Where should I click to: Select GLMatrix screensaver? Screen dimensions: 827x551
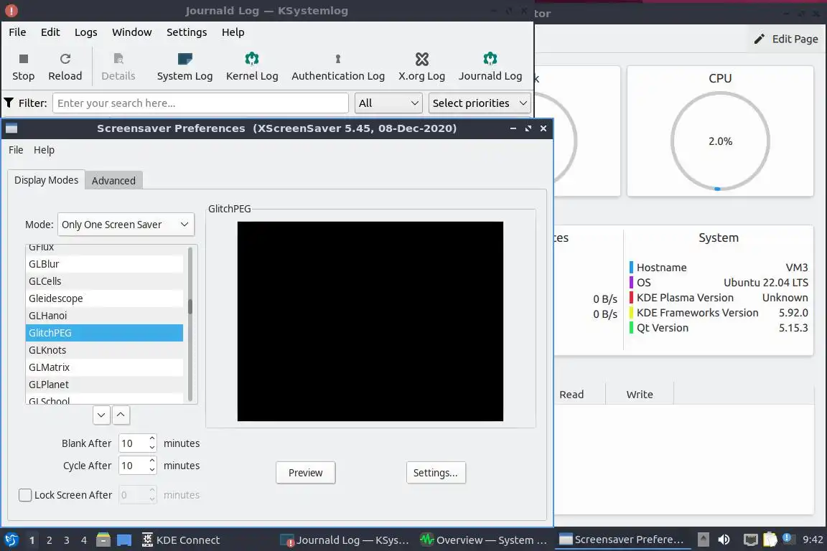(x=104, y=367)
